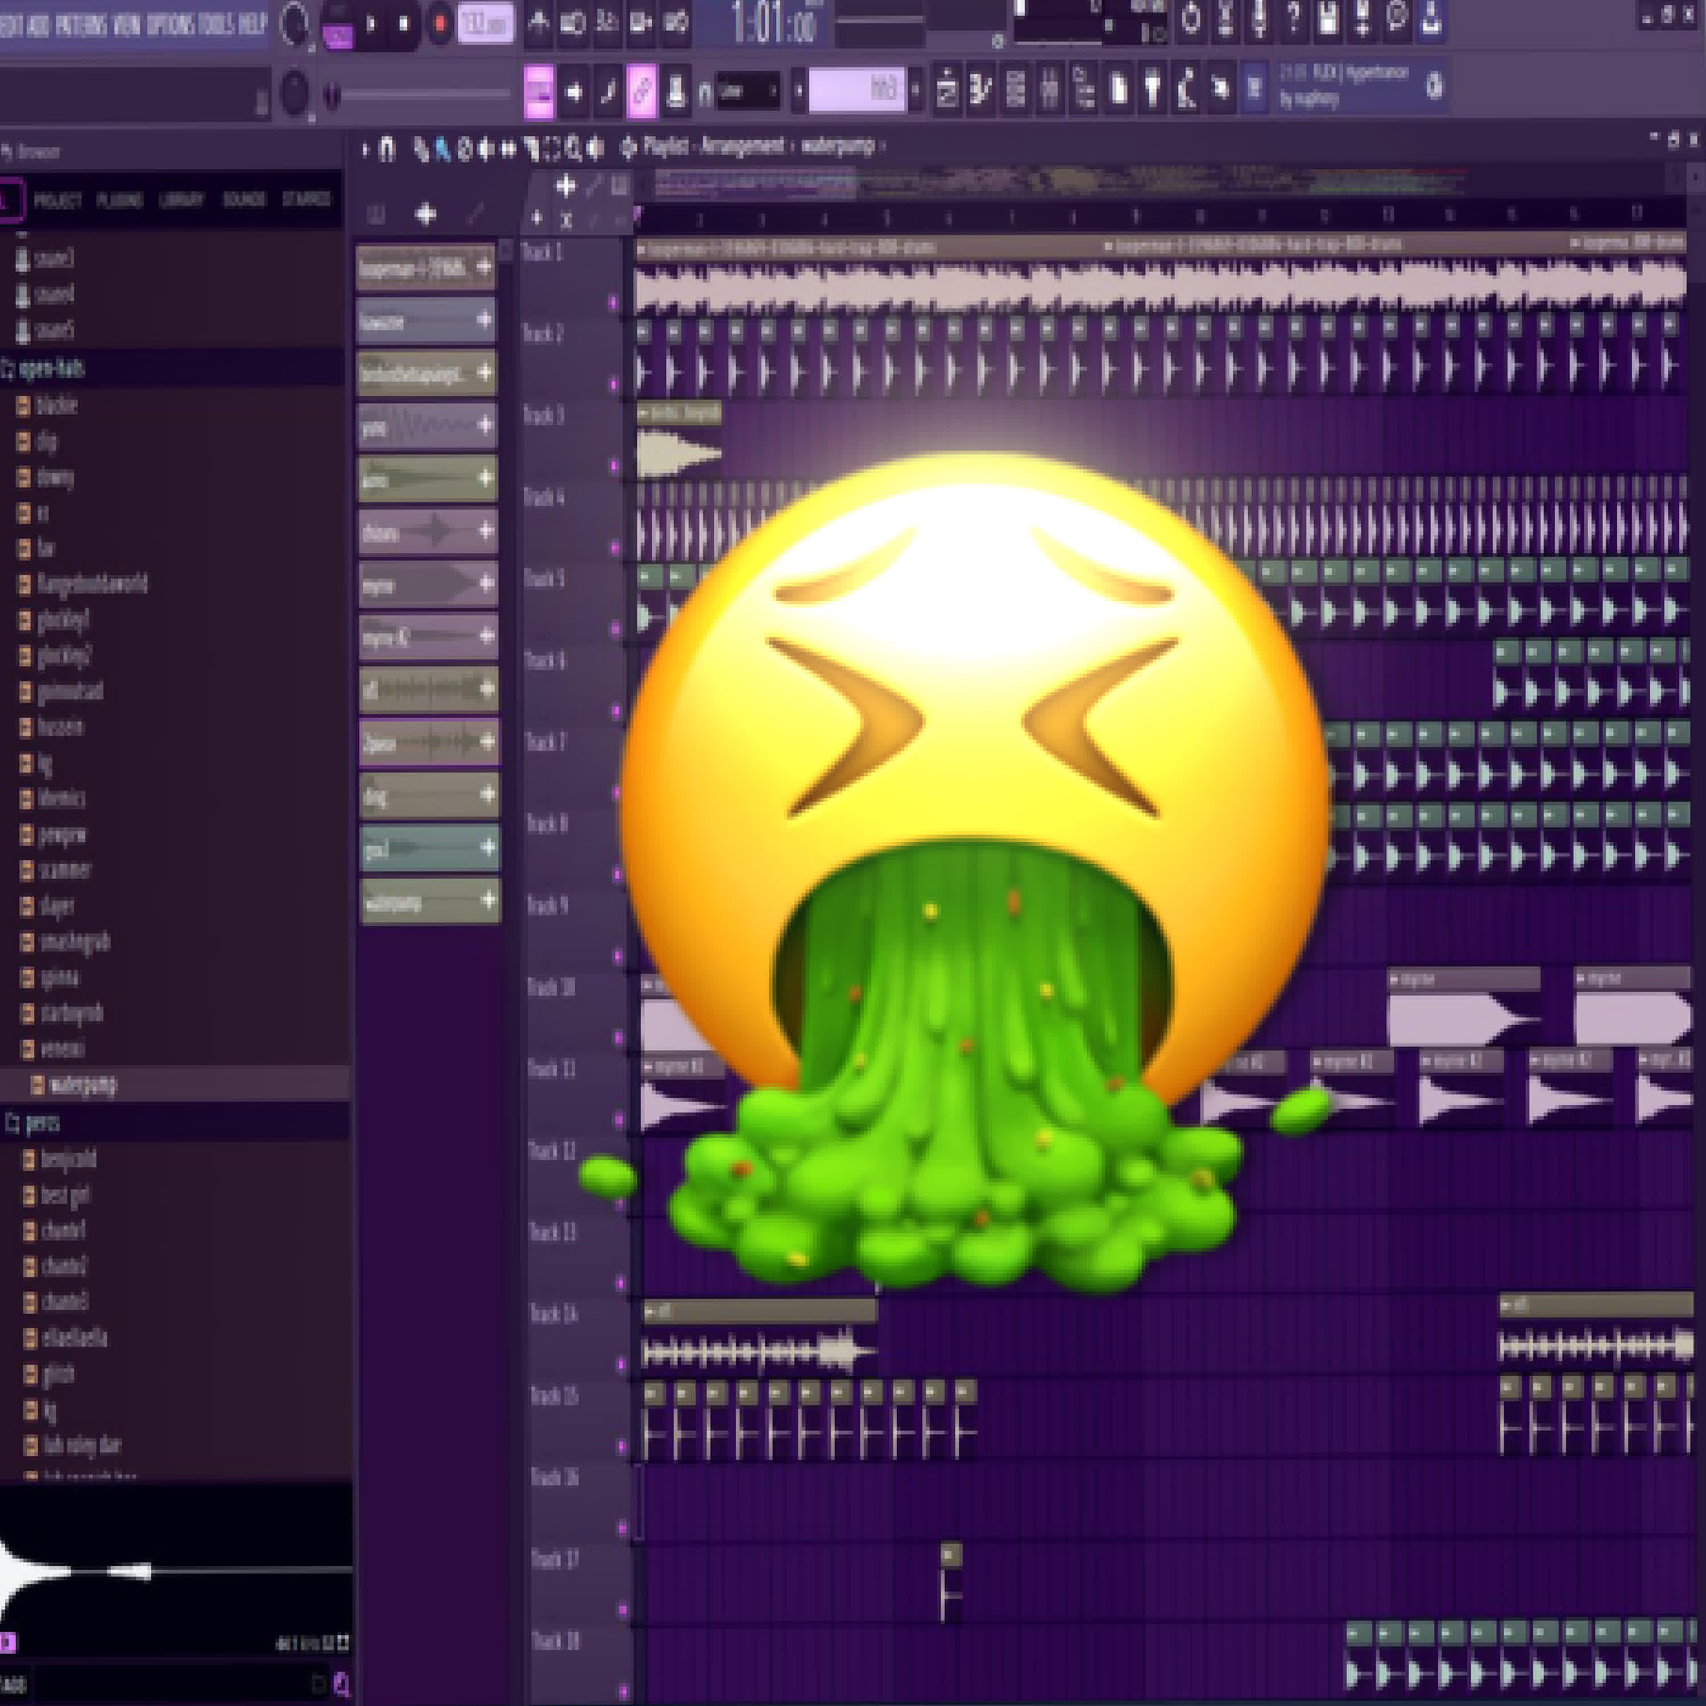Toggle mute switch on Track 3
Image resolution: width=1706 pixels, height=1706 pixels.
click(615, 465)
